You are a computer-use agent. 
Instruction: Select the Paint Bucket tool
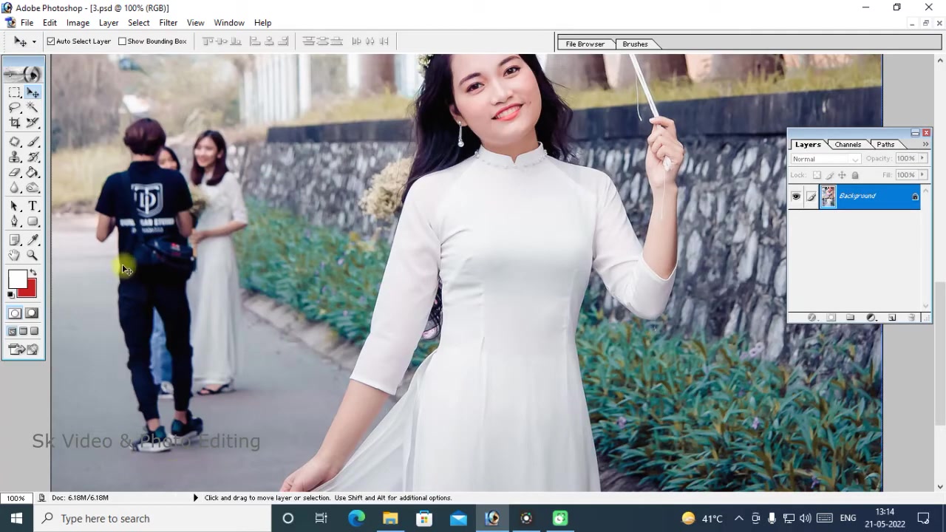[33, 172]
